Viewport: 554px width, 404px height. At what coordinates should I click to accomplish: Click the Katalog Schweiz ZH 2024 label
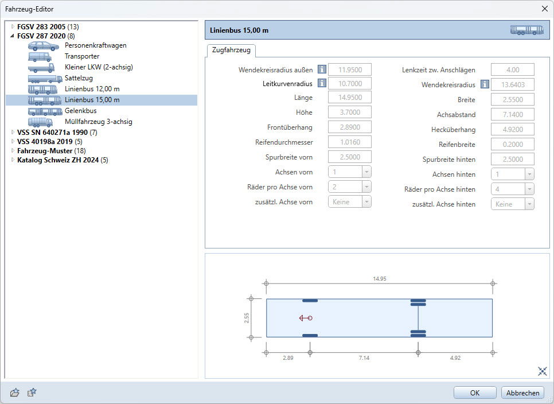tap(58, 160)
